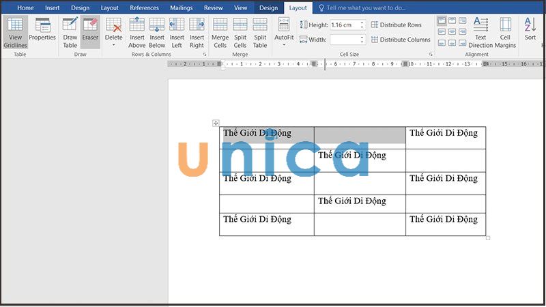
Task: Click the horizontal ruler above the page
Action: [x=355, y=64]
